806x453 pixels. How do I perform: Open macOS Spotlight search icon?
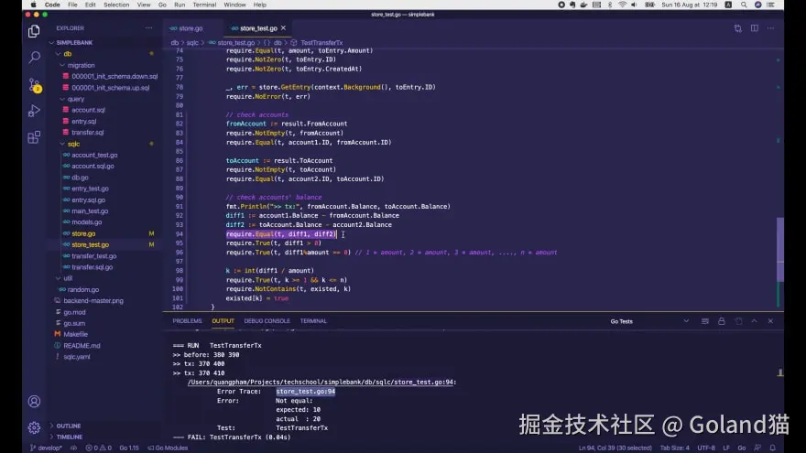(744, 5)
